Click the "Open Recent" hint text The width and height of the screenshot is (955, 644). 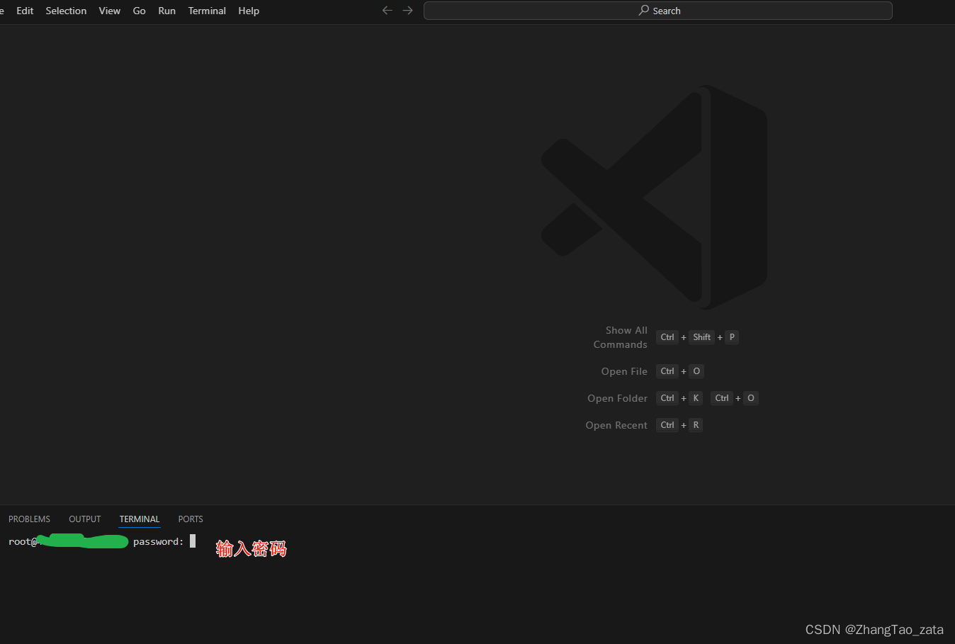(616, 425)
